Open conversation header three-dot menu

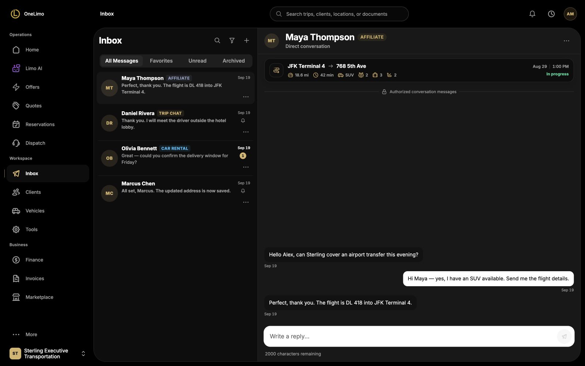[566, 41]
